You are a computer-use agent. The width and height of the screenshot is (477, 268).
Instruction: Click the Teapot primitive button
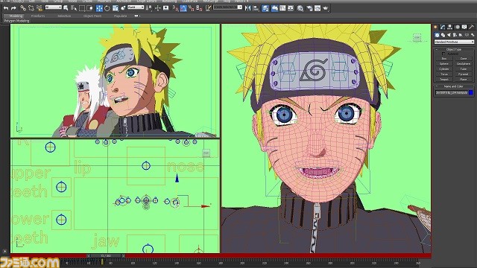pos(444,80)
